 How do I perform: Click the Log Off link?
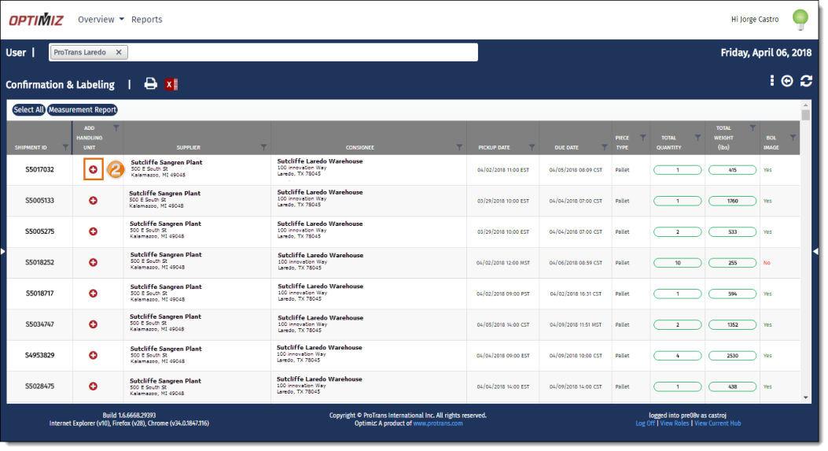(x=645, y=423)
